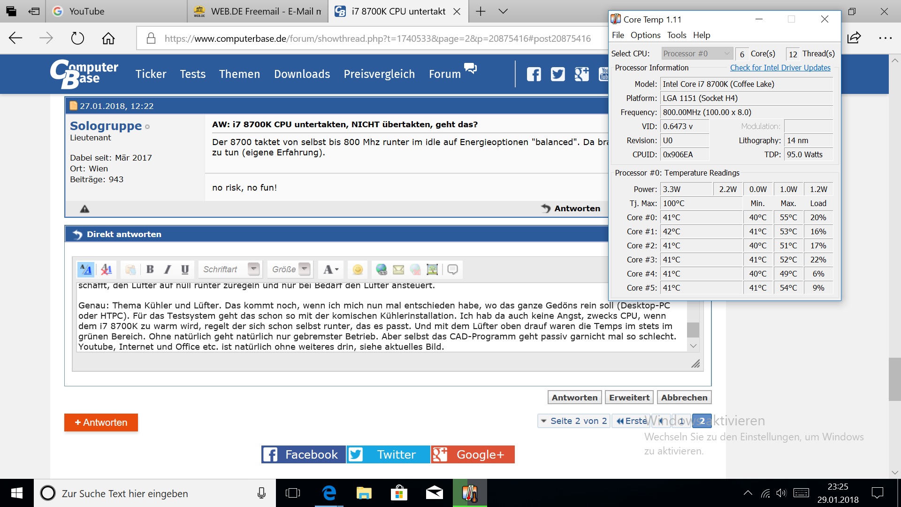Toggle bold formatting in reply editor
Image resolution: width=901 pixels, height=507 pixels.
150,269
